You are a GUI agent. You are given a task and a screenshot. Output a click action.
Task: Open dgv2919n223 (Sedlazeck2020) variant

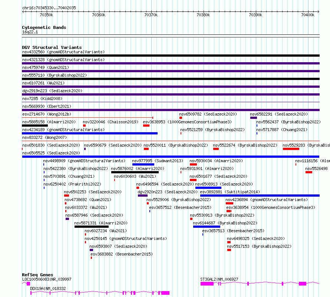[x=52, y=91]
